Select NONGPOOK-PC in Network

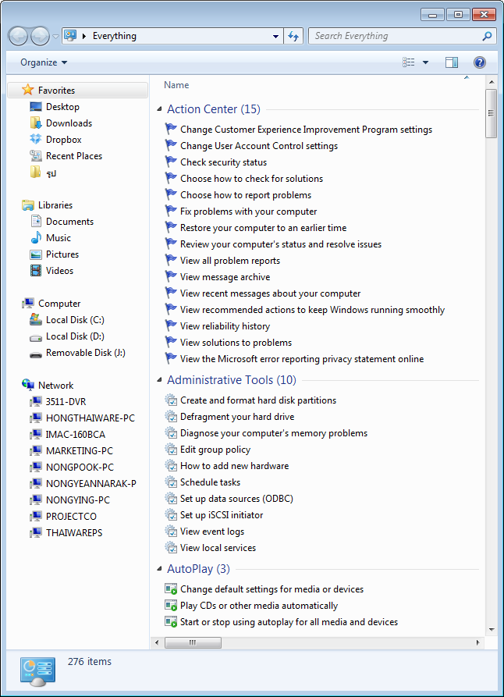[80, 468]
